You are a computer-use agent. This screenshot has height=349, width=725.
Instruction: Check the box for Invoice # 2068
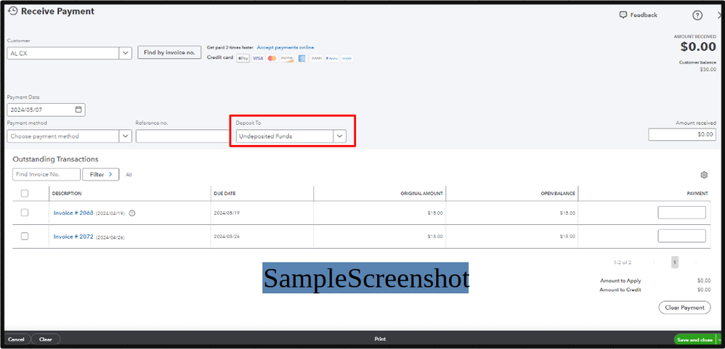(25, 213)
